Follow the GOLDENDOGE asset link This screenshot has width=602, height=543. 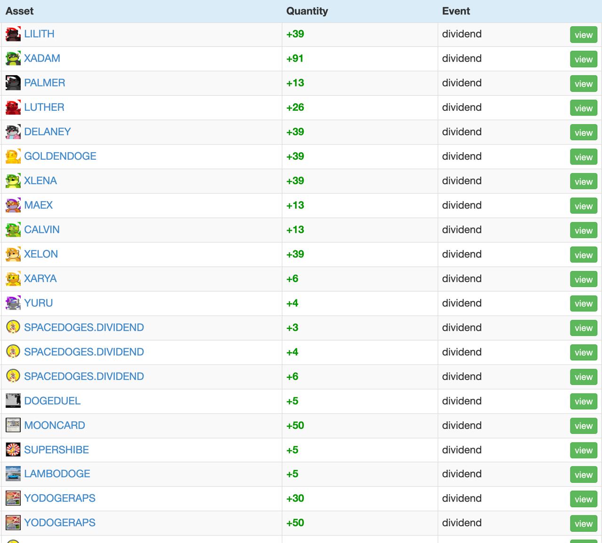60,156
